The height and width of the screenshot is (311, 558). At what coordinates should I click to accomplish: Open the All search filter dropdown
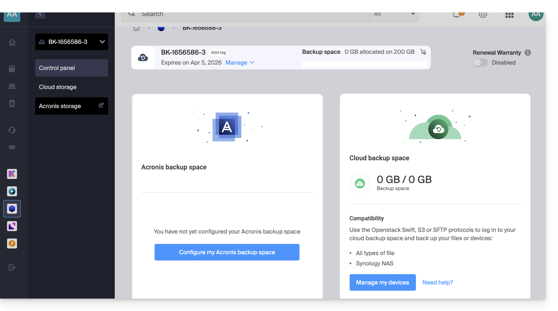394,14
